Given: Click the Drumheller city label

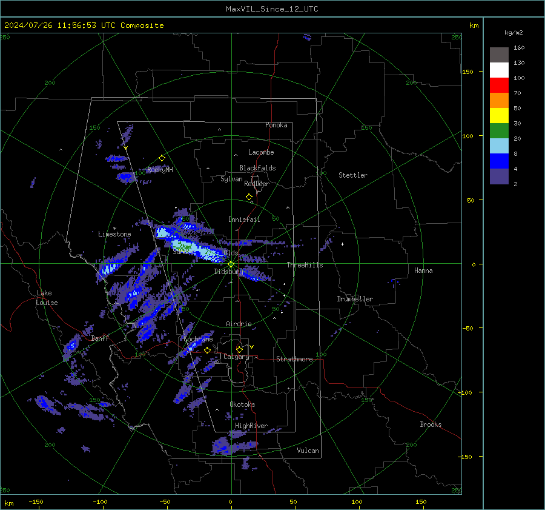Looking at the screenshot, I should [x=355, y=299].
